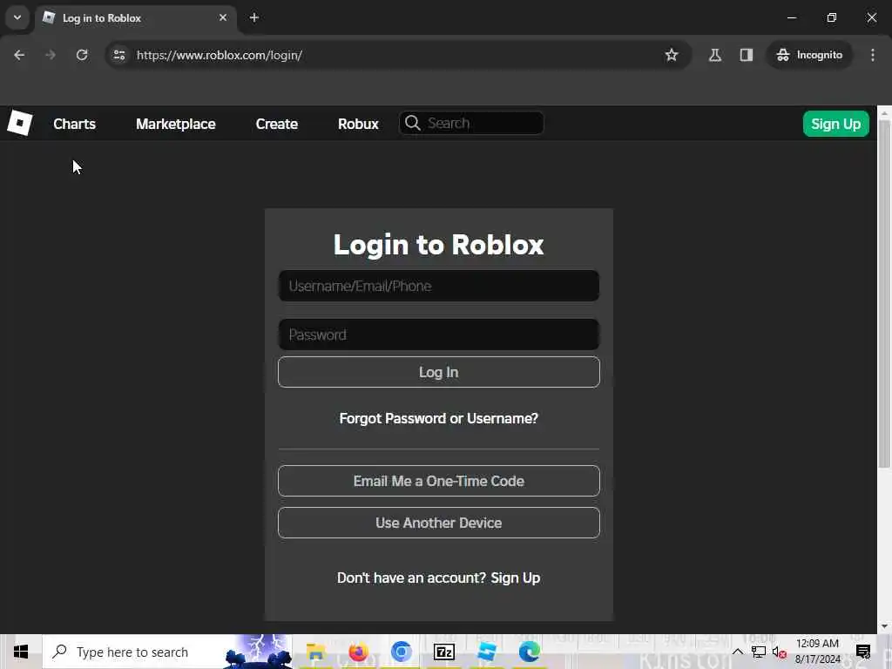
Task: Open the side panel icon
Action: coord(747,55)
